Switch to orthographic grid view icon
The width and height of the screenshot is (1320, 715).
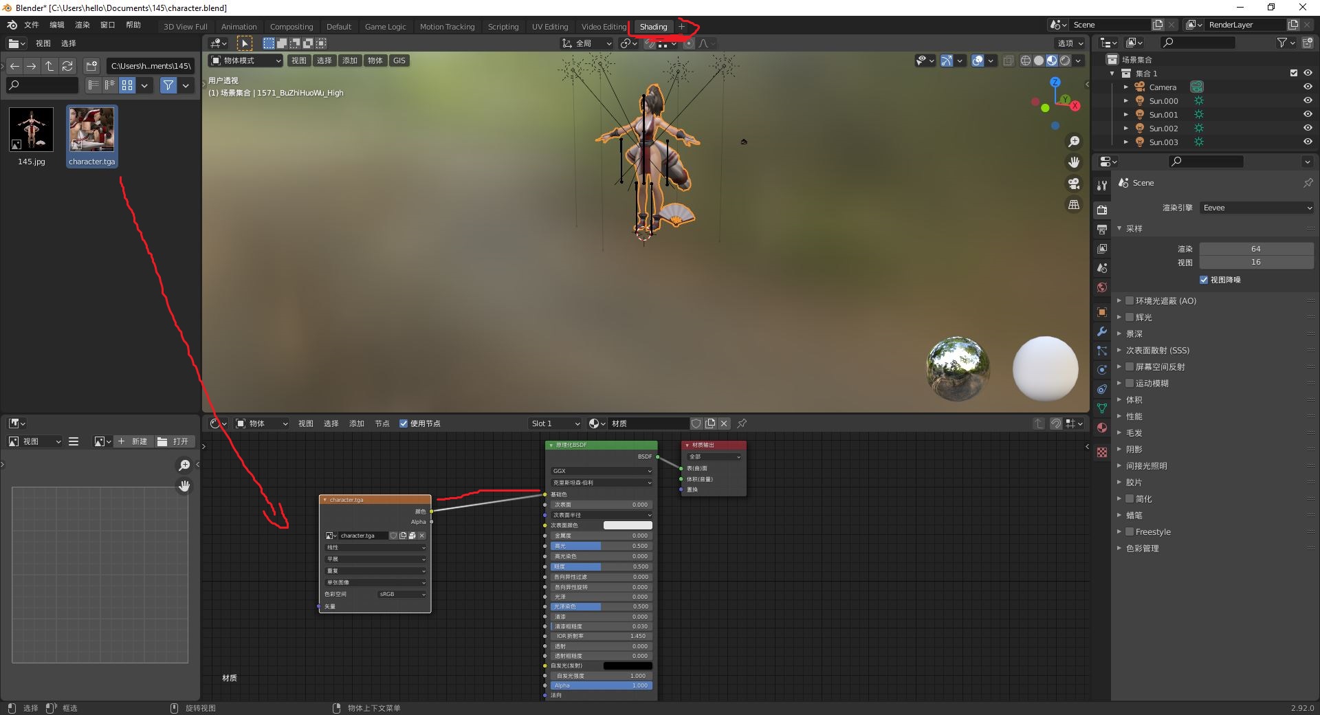1074,205
